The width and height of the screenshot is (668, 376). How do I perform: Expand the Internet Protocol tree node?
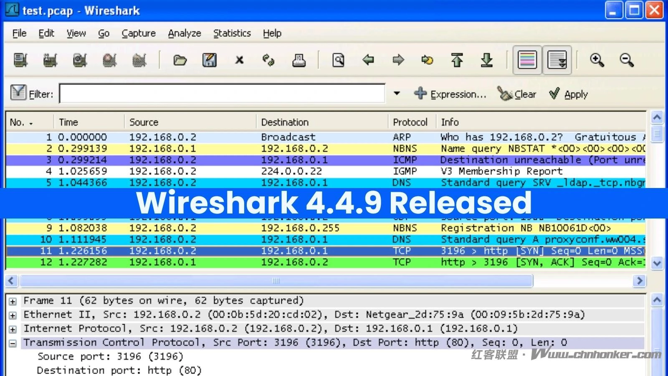click(x=13, y=329)
